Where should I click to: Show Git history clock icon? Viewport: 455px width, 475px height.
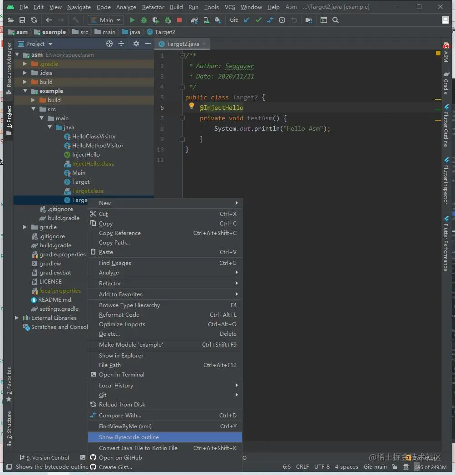coord(282,20)
